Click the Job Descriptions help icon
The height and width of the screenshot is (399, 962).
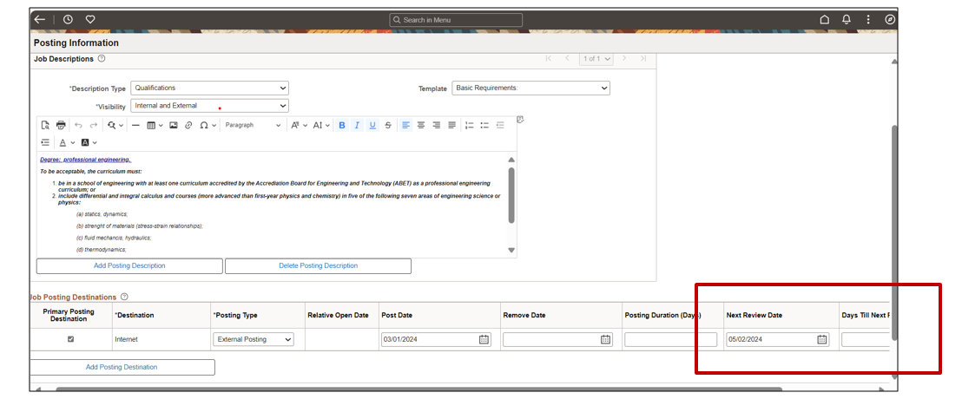[x=102, y=59]
